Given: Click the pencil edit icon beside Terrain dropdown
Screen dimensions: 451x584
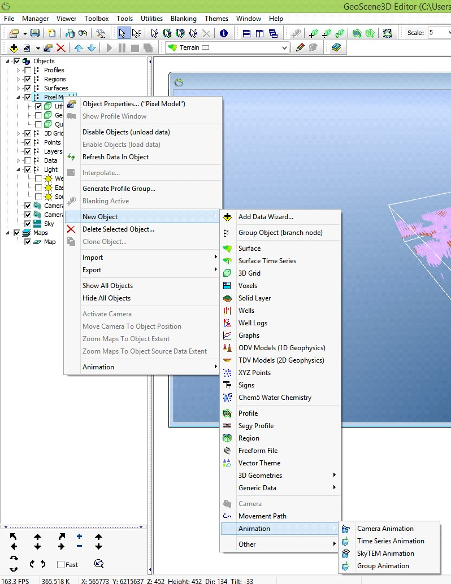Looking at the screenshot, I should [300, 47].
